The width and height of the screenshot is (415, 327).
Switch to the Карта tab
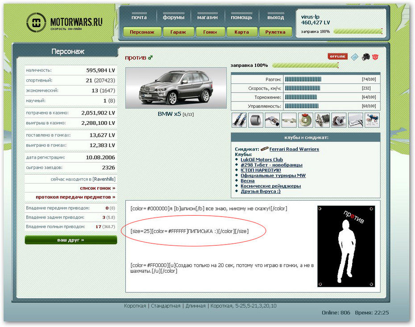click(242, 32)
